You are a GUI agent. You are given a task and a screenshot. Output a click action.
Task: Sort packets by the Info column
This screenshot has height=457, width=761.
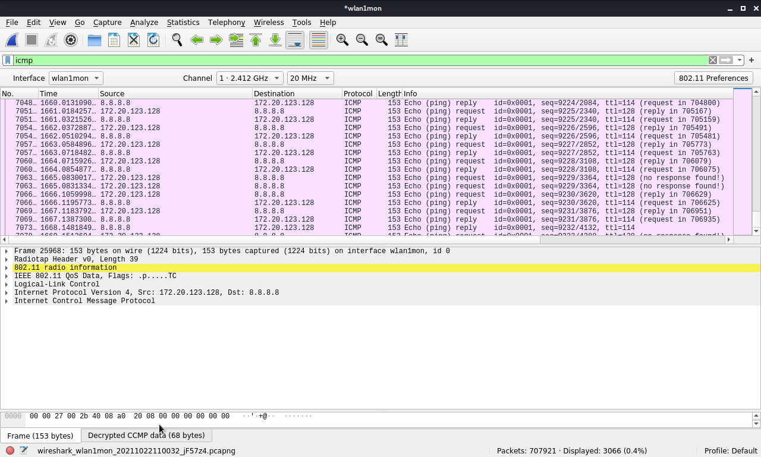coord(568,93)
